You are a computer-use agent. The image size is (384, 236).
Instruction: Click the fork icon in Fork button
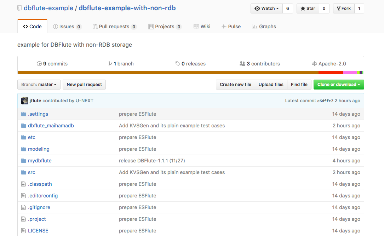coord(339,8)
